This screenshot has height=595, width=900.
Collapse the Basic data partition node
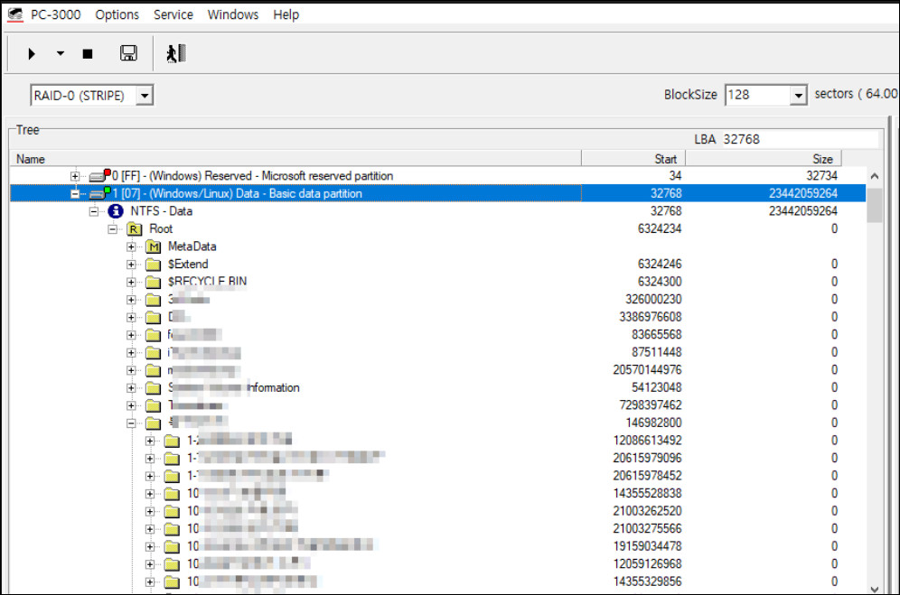75,194
